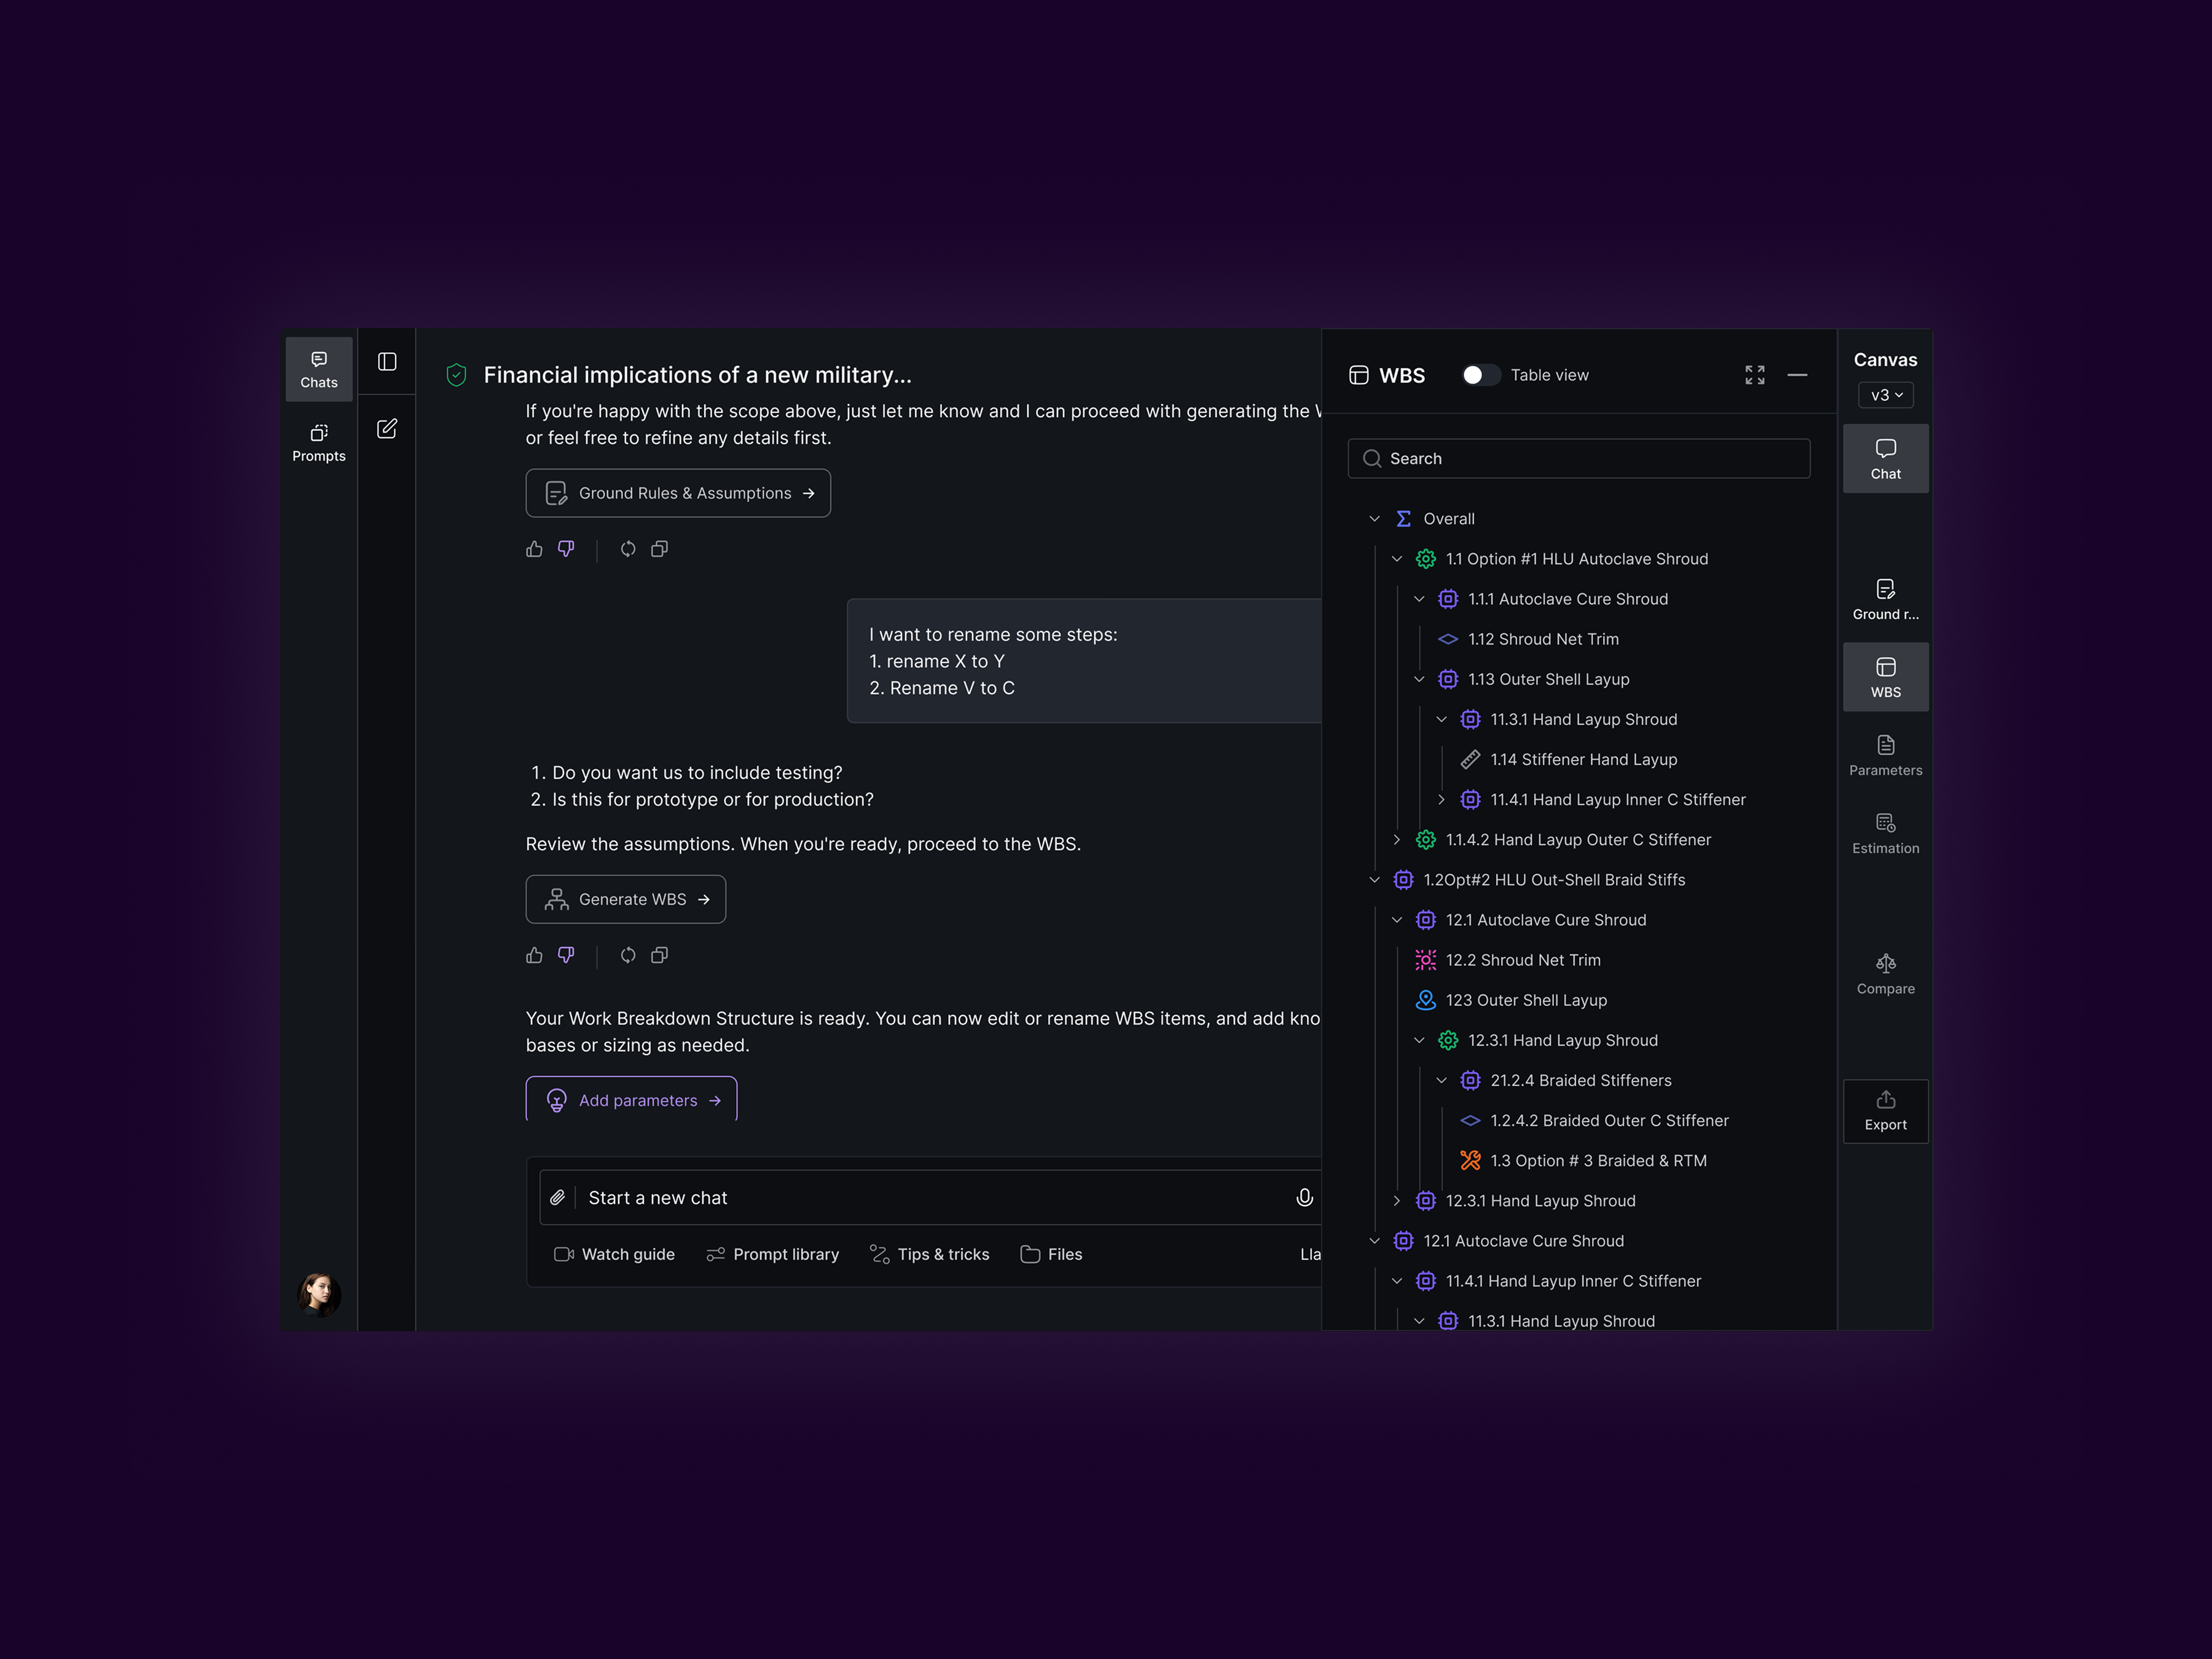This screenshot has width=2212, height=1659.
Task: Collapse expanded 12.3.1 Hand Layup Shroud above Braided Stiffeners
Action: (x=1419, y=1040)
